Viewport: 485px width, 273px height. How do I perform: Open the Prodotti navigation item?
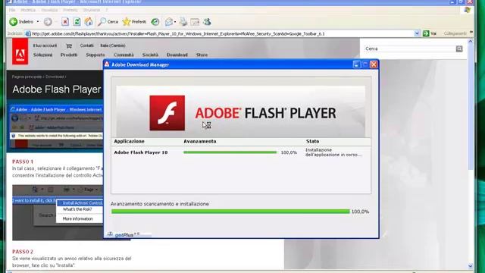[69, 55]
